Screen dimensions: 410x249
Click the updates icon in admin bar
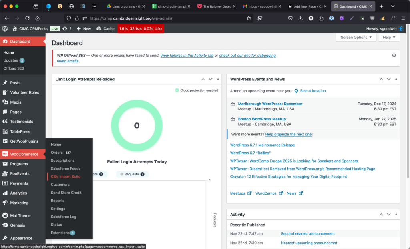[x=67, y=29]
